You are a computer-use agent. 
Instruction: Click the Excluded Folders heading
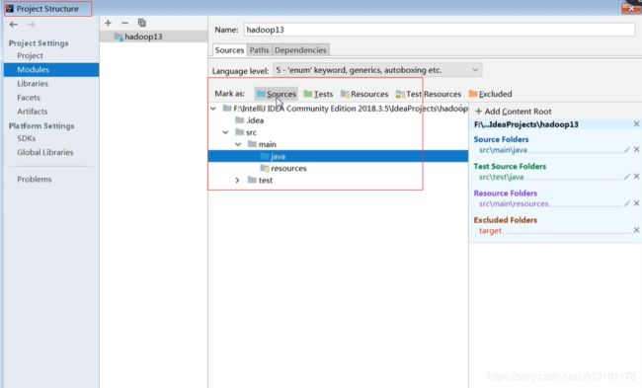click(x=506, y=220)
